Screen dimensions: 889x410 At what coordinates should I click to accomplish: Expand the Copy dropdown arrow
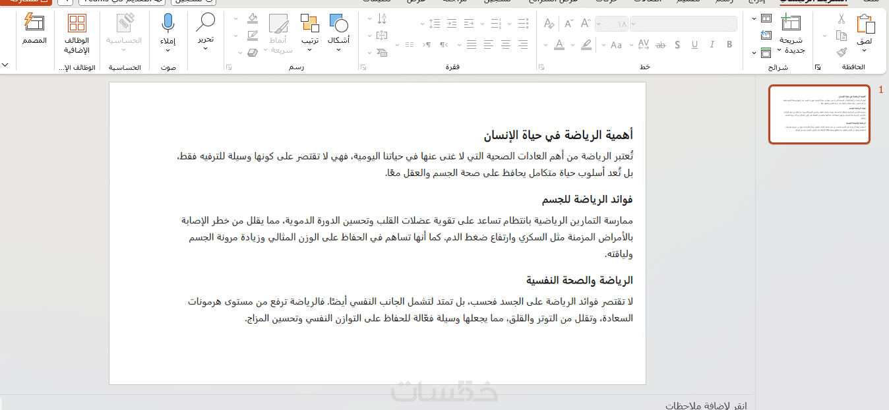coord(825,35)
